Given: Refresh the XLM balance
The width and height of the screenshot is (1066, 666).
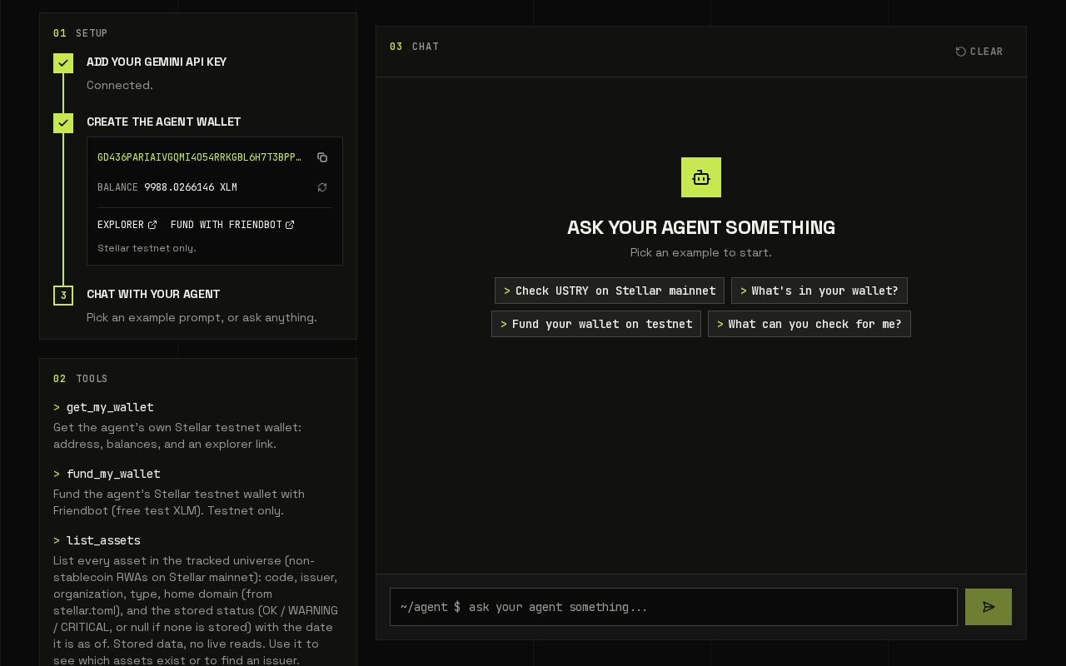Looking at the screenshot, I should pyautogui.click(x=322, y=187).
